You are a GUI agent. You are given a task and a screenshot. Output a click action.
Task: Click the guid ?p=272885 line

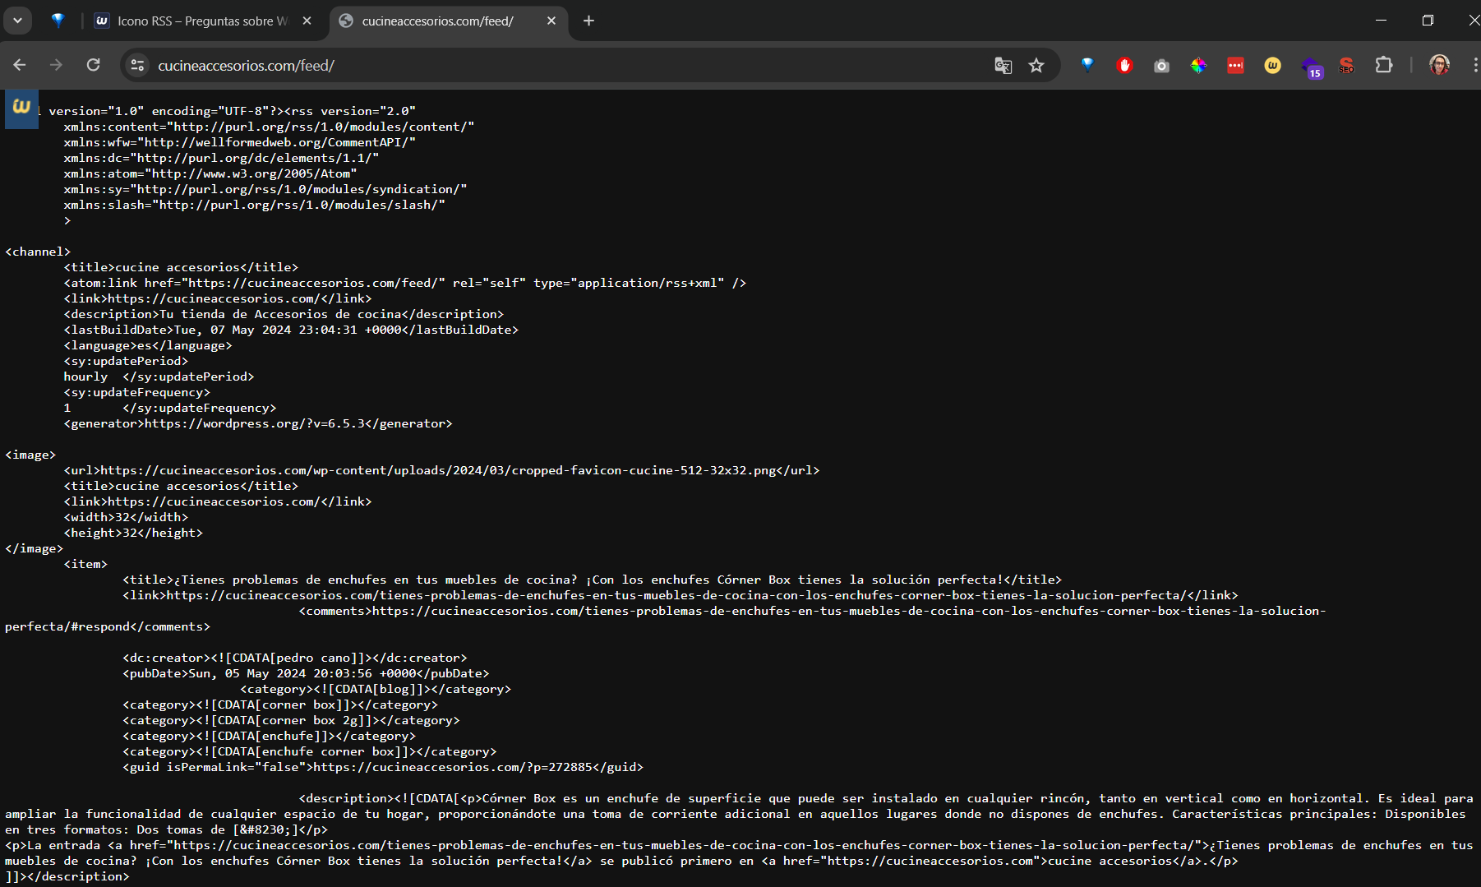(383, 767)
